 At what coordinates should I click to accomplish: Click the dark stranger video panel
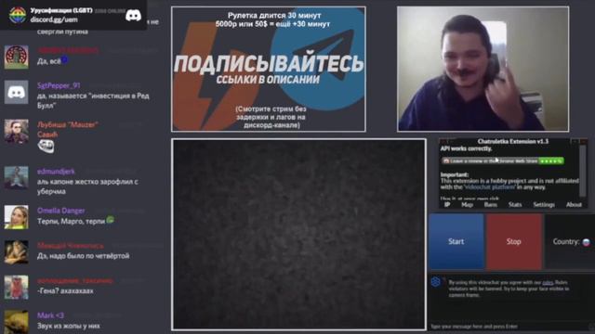[x=299, y=235]
